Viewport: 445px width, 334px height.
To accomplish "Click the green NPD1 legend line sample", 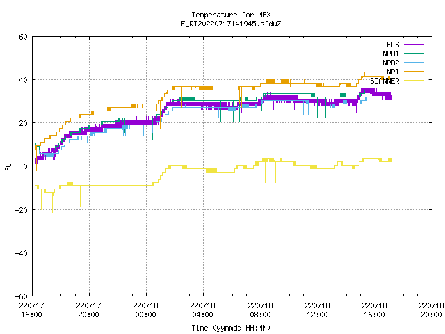I will point(414,53).
